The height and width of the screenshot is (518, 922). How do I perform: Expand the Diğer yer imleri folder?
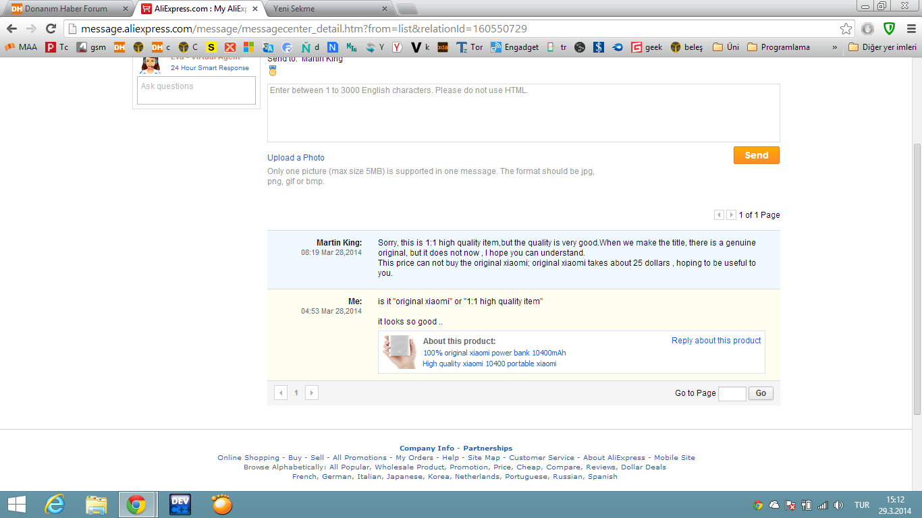point(882,47)
